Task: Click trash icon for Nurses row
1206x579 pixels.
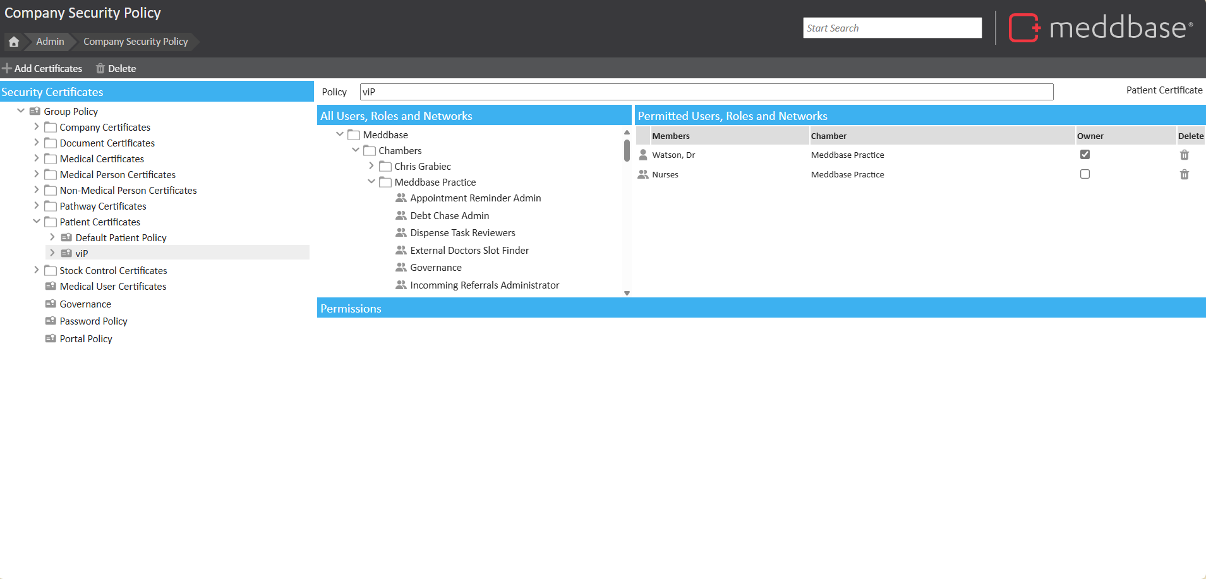Action: point(1184,174)
